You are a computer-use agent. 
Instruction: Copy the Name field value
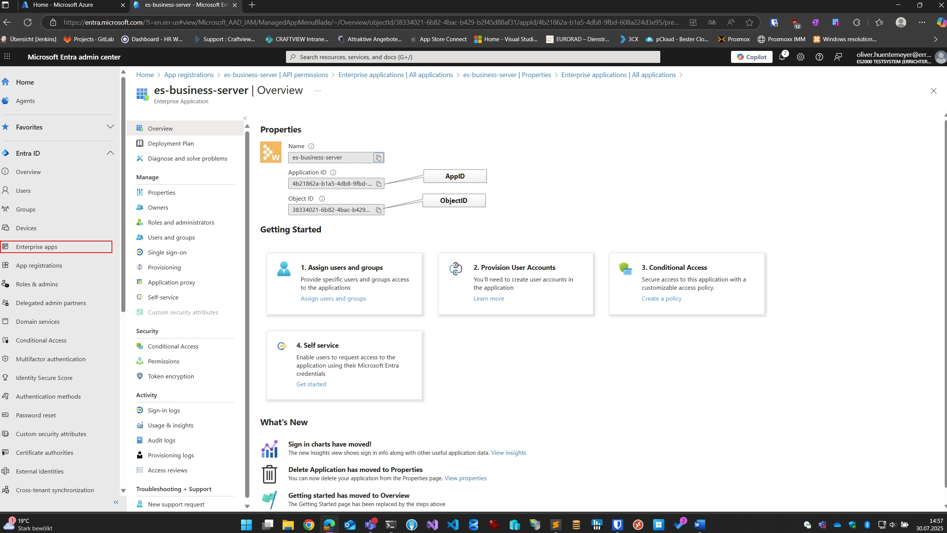[378, 158]
